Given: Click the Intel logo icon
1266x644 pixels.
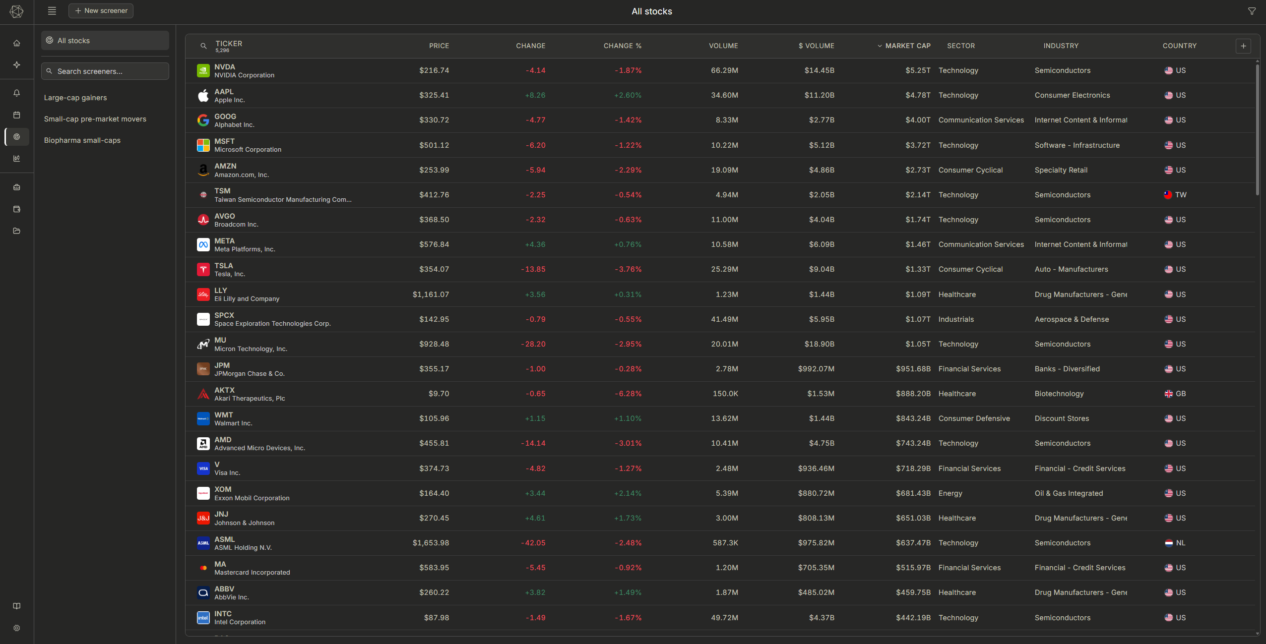Looking at the screenshot, I should 203,618.
